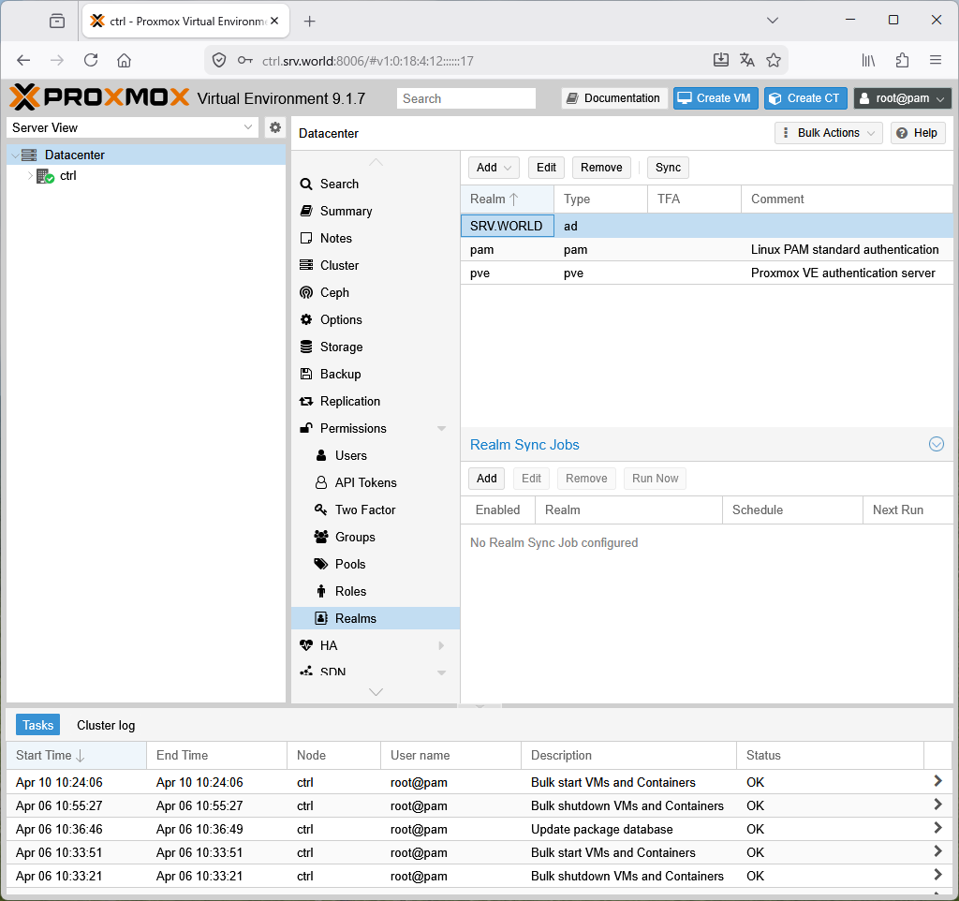Expand the ctrl node in tree
Screen dimensions: 959x901
coord(29,175)
